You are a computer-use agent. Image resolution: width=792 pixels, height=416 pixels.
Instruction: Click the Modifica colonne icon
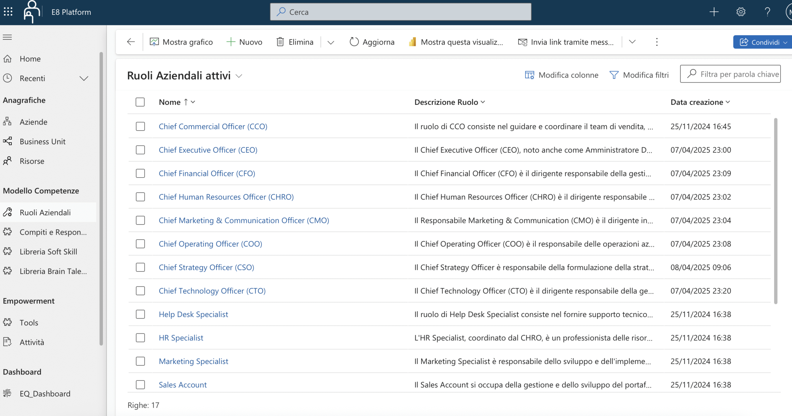[x=529, y=75]
